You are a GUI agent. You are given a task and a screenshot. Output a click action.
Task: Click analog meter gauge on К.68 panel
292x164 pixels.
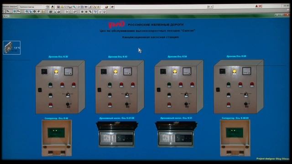click(x=246, y=71)
